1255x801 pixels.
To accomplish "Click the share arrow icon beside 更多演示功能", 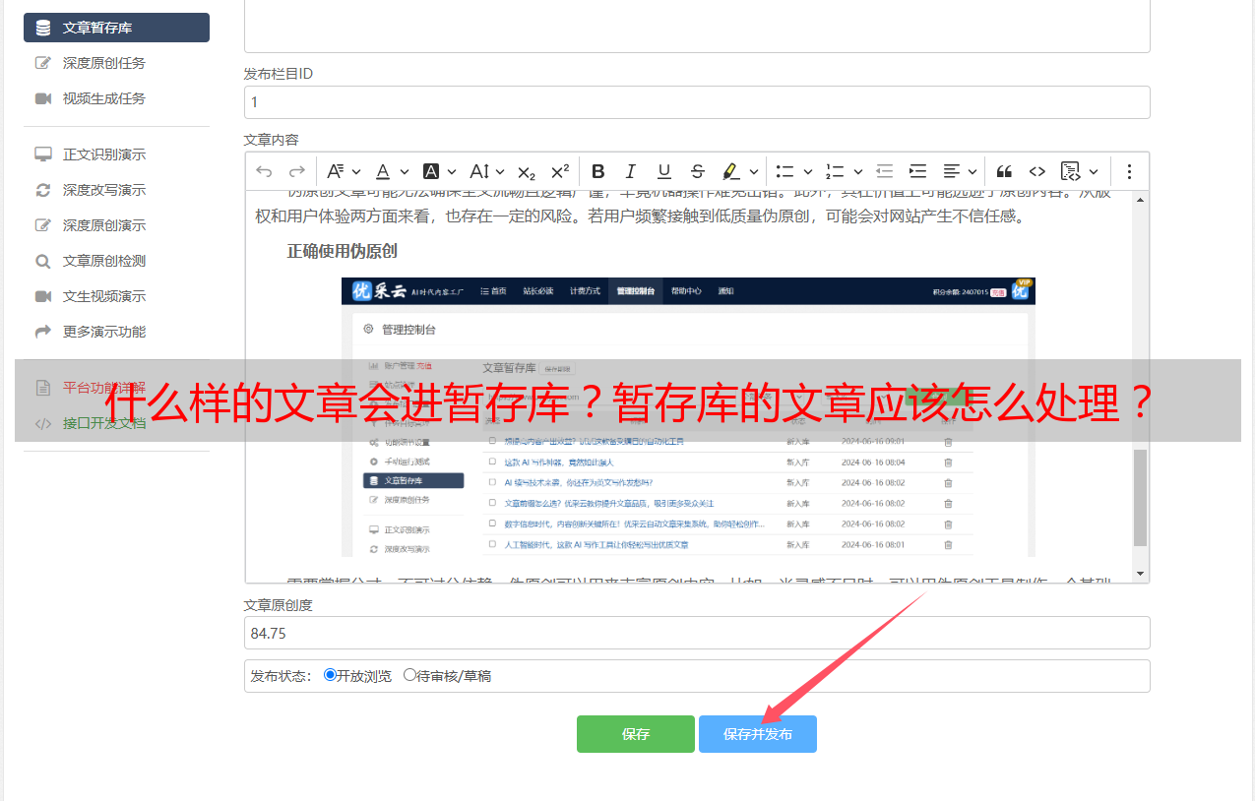I will pos(43,332).
